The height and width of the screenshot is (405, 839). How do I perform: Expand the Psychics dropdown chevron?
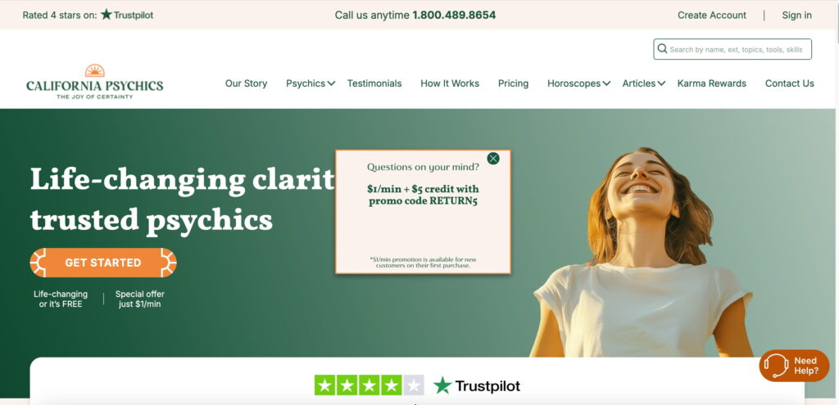point(331,83)
